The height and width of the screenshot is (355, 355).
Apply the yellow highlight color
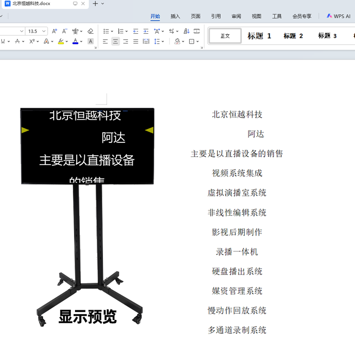(x=61, y=41)
